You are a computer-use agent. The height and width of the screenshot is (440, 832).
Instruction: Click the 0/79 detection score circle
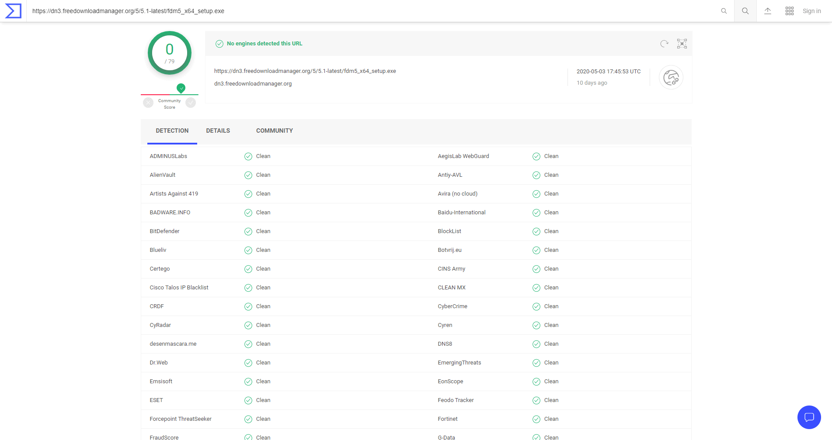point(170,53)
